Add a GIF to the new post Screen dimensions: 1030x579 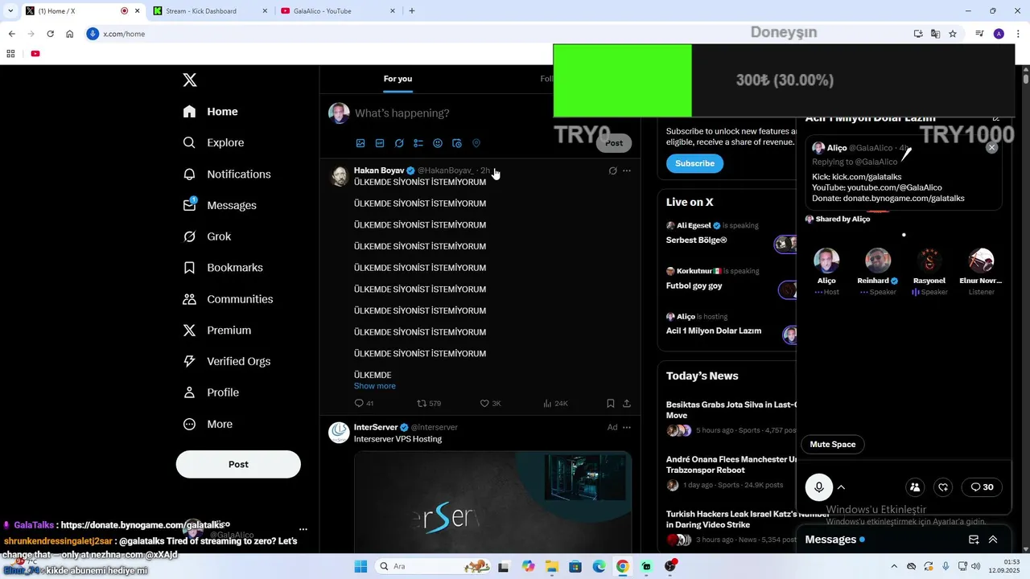[380, 143]
